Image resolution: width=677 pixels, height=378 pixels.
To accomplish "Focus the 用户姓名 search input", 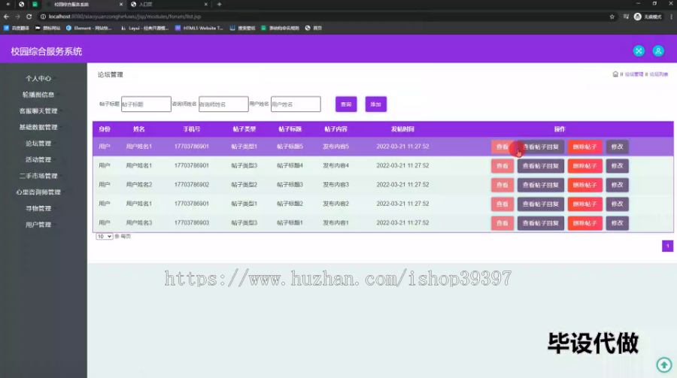I will (x=296, y=104).
